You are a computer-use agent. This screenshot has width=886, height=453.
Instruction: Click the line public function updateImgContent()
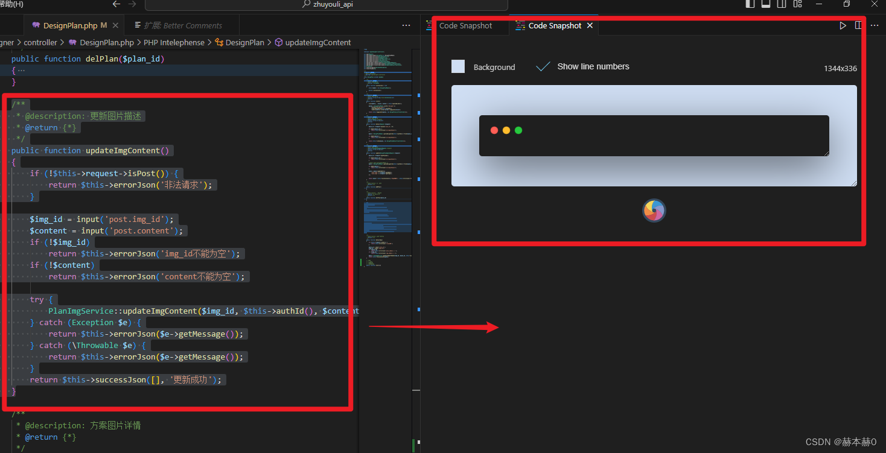click(x=91, y=150)
